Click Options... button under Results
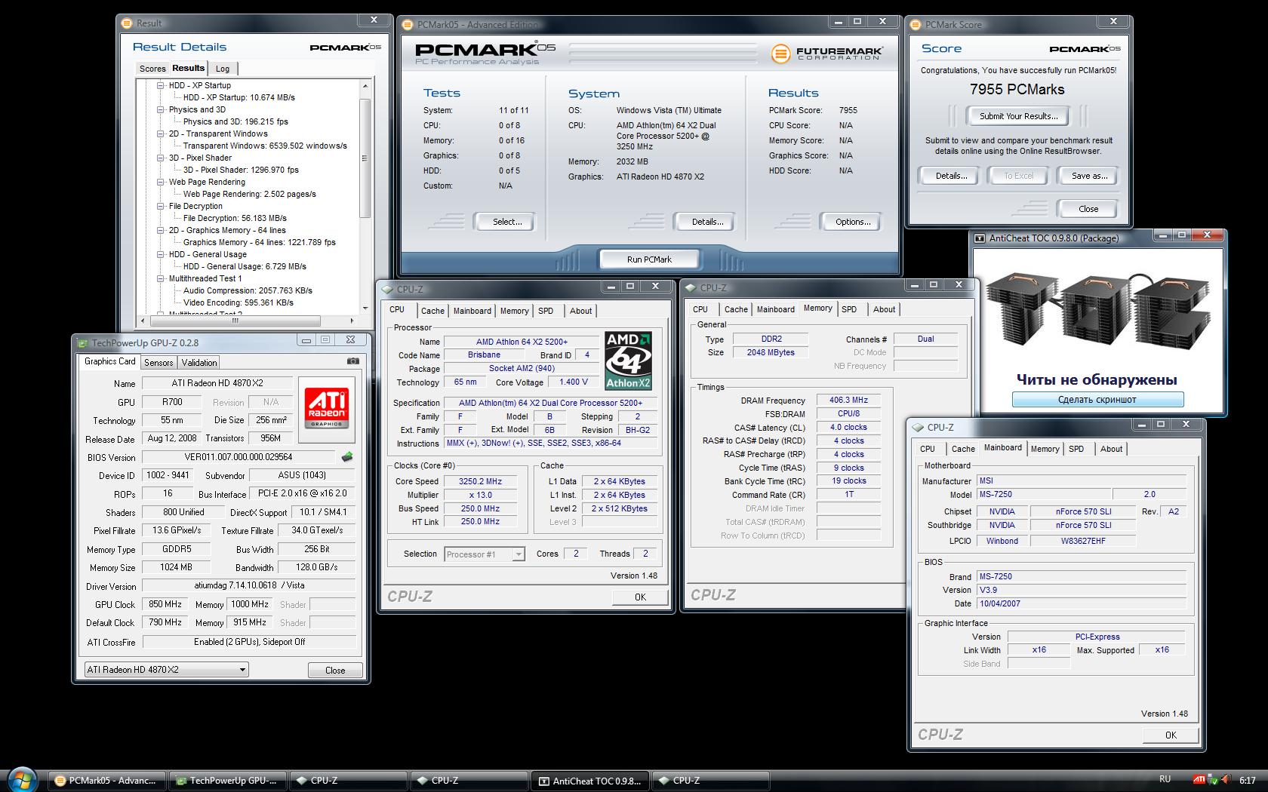 point(853,222)
